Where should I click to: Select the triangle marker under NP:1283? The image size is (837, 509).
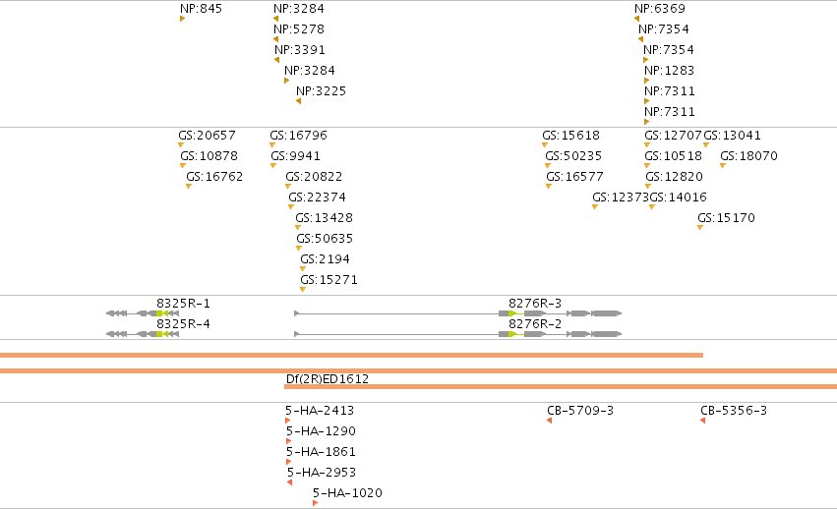tap(646, 81)
